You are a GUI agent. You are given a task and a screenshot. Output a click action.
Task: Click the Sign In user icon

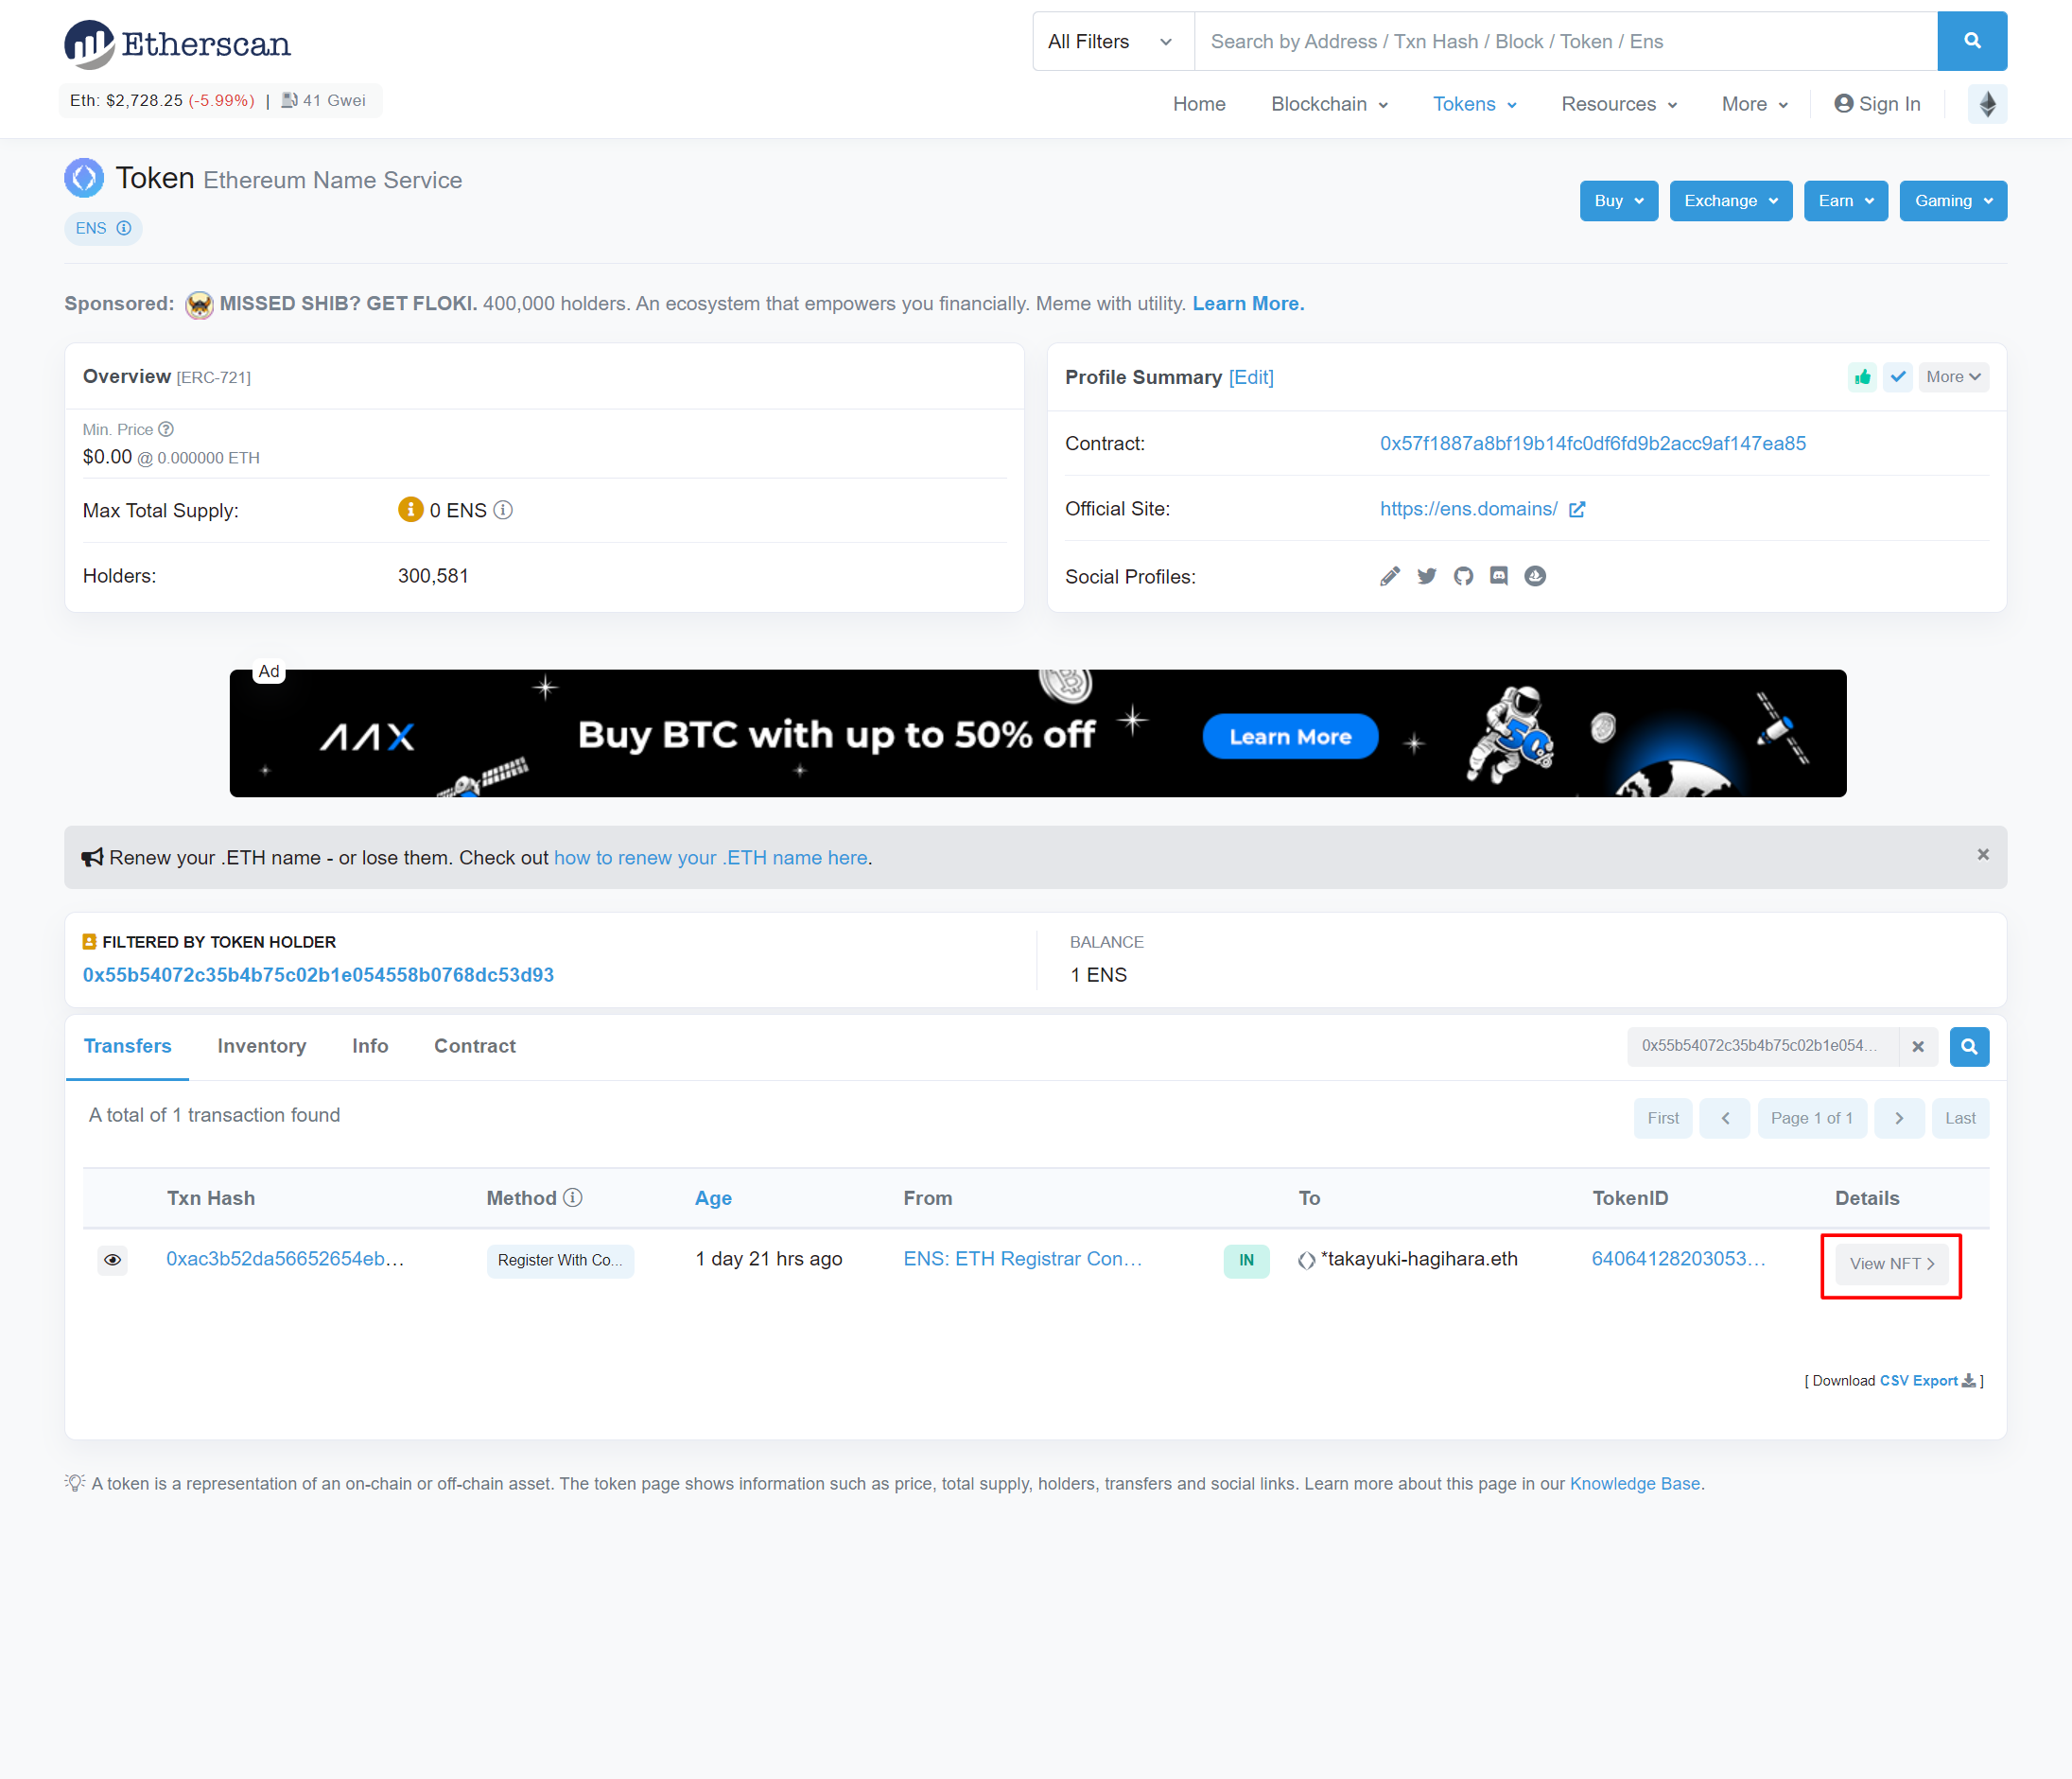pyautogui.click(x=1843, y=104)
